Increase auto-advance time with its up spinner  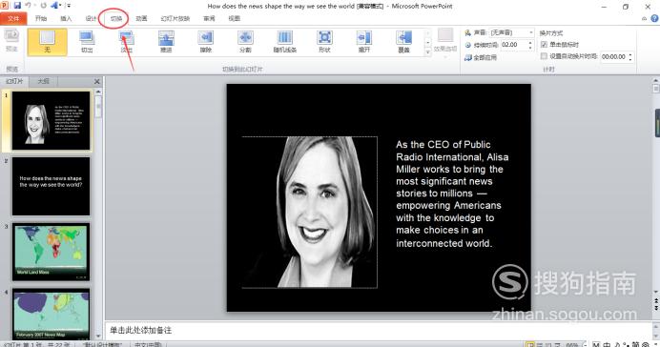630,54
